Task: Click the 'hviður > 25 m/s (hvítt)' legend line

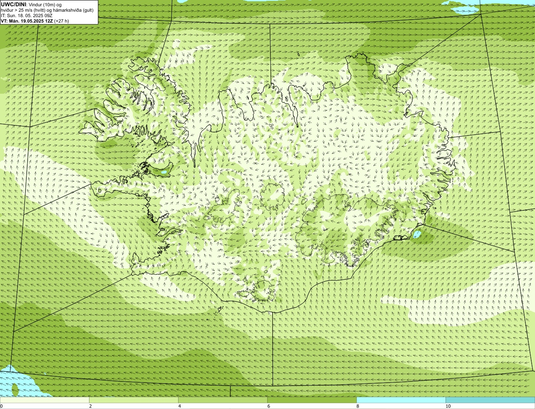Action: [x=47, y=10]
